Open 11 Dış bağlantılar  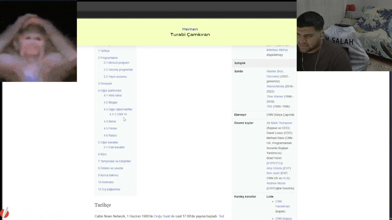point(109,189)
